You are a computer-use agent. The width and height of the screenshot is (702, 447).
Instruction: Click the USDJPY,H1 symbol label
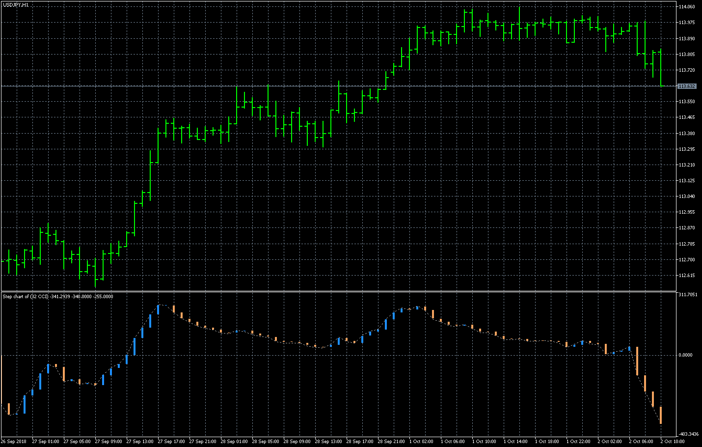tap(15, 4)
